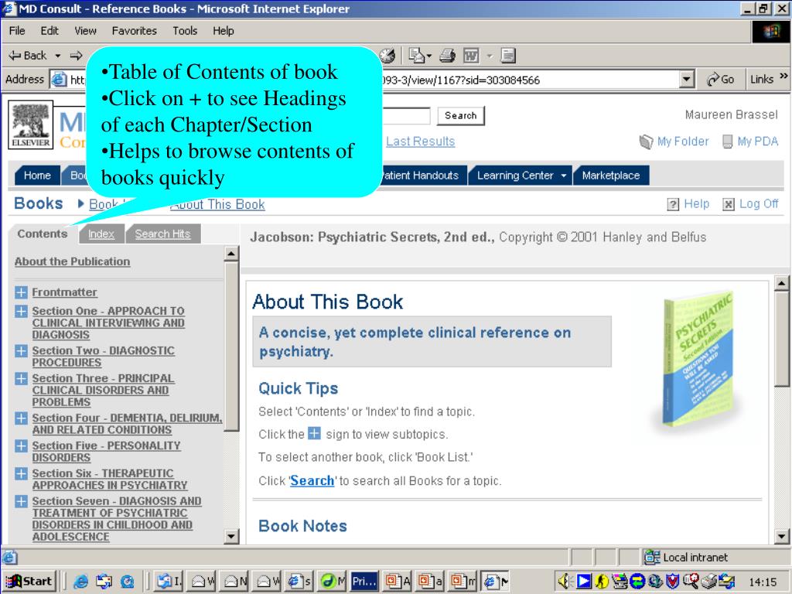This screenshot has height=594, width=792.
Task: Click the plus icon in Quick Tips text
Action: (x=314, y=433)
